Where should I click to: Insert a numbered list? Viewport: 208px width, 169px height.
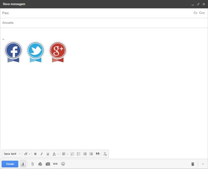pos(72,154)
